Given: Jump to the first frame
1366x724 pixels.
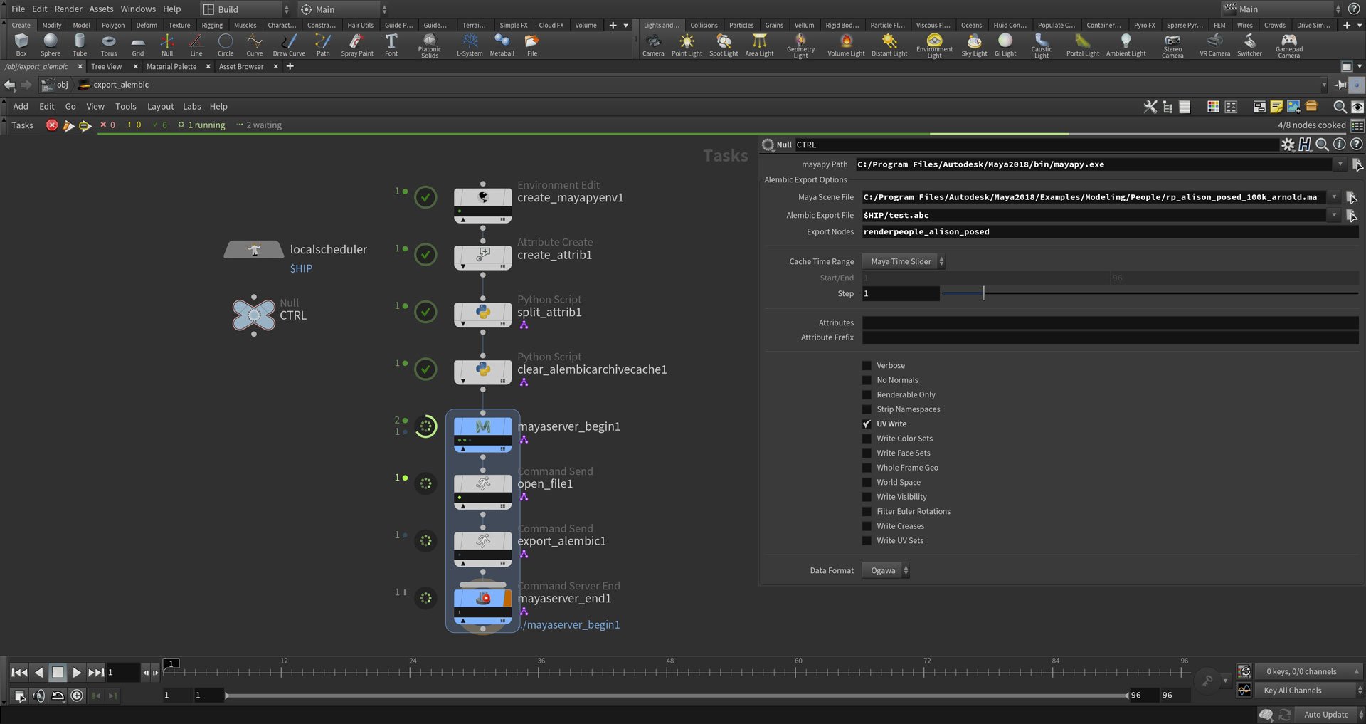Looking at the screenshot, I should pos(19,673).
